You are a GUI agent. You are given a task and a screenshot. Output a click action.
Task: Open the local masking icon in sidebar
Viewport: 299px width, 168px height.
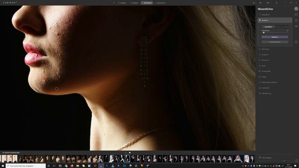(296, 42)
